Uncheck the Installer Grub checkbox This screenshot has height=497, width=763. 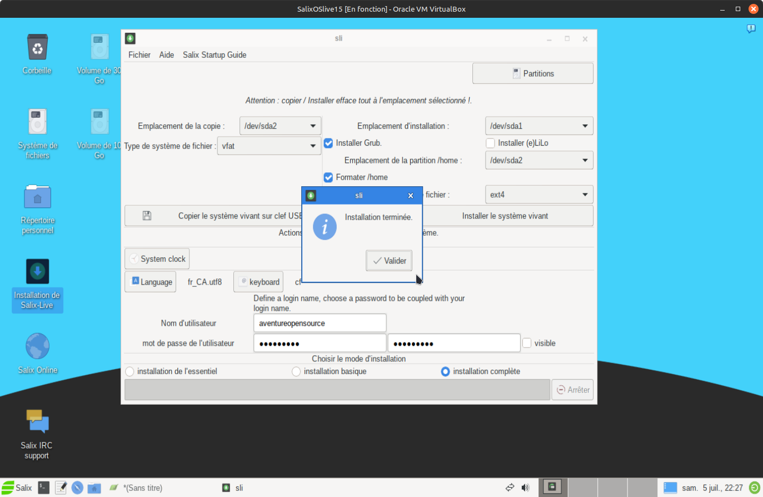[328, 143]
